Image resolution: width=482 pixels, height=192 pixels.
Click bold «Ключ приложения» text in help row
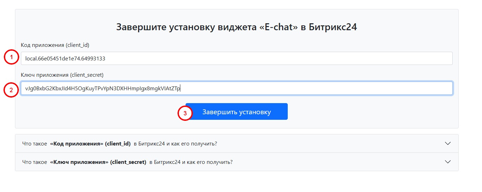click(79, 162)
